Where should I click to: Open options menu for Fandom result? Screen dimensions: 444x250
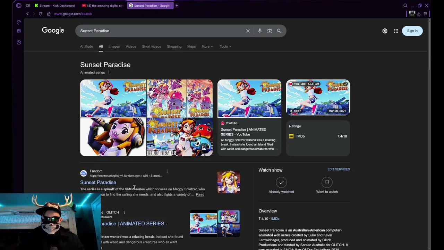click(x=167, y=171)
